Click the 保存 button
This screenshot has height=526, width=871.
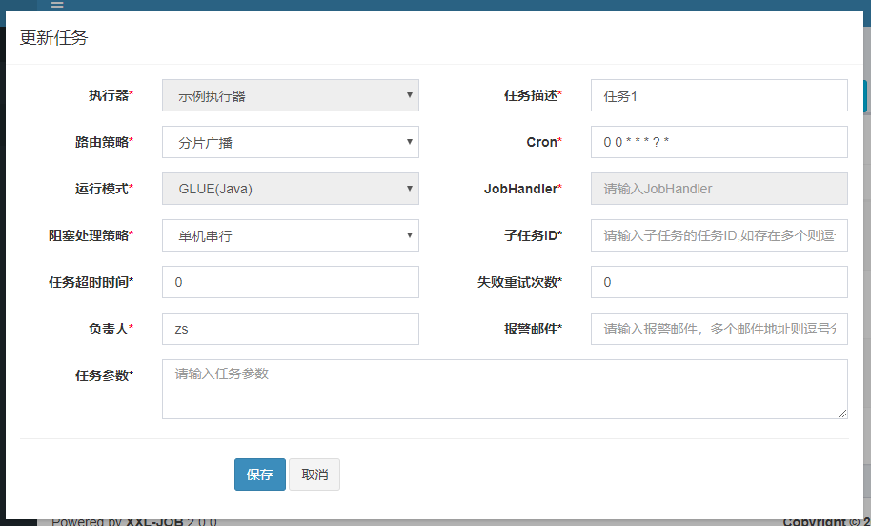[x=259, y=475]
